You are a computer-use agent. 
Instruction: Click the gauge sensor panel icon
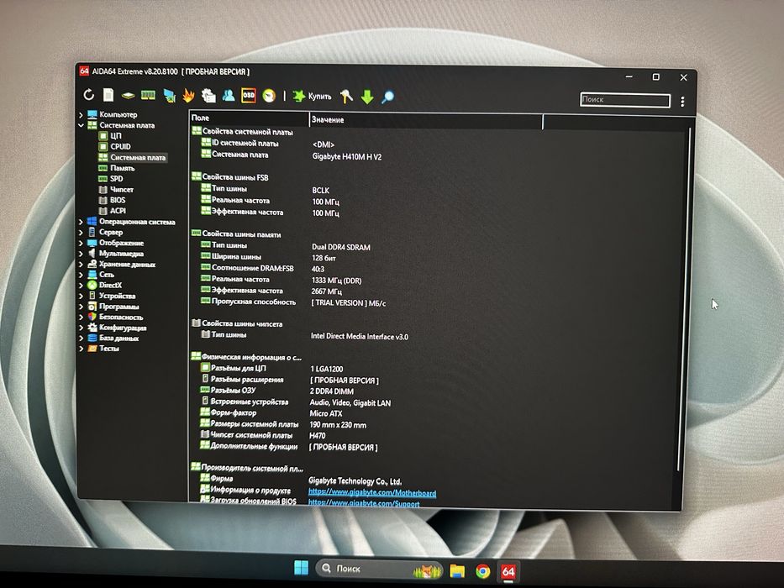pos(269,96)
